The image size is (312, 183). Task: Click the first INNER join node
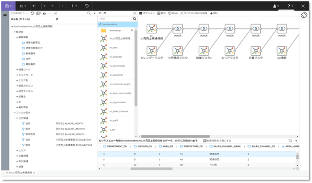coord(178,29)
